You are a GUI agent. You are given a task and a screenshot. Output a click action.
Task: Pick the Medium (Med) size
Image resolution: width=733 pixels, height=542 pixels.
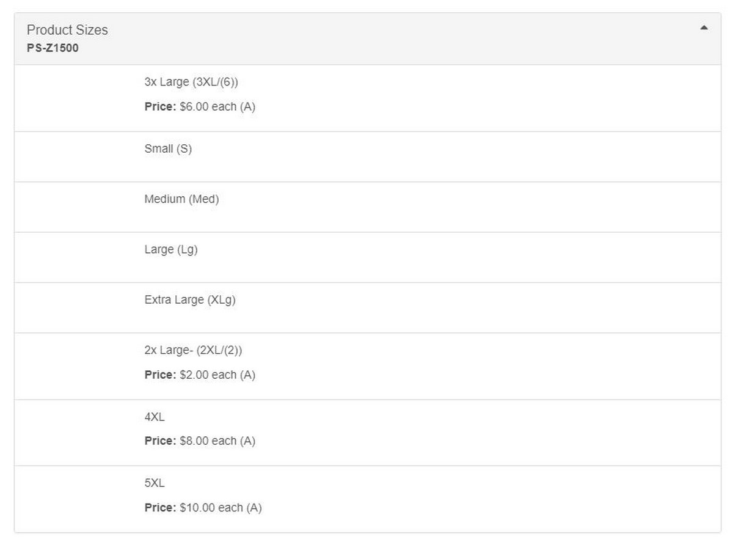click(x=181, y=199)
